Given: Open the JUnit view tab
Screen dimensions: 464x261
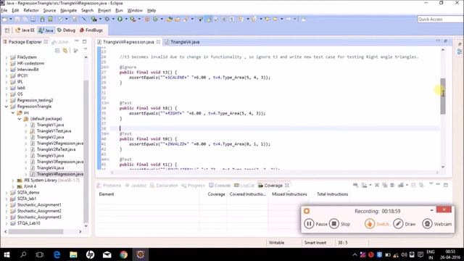Looking at the screenshot, I should click(x=60, y=42).
